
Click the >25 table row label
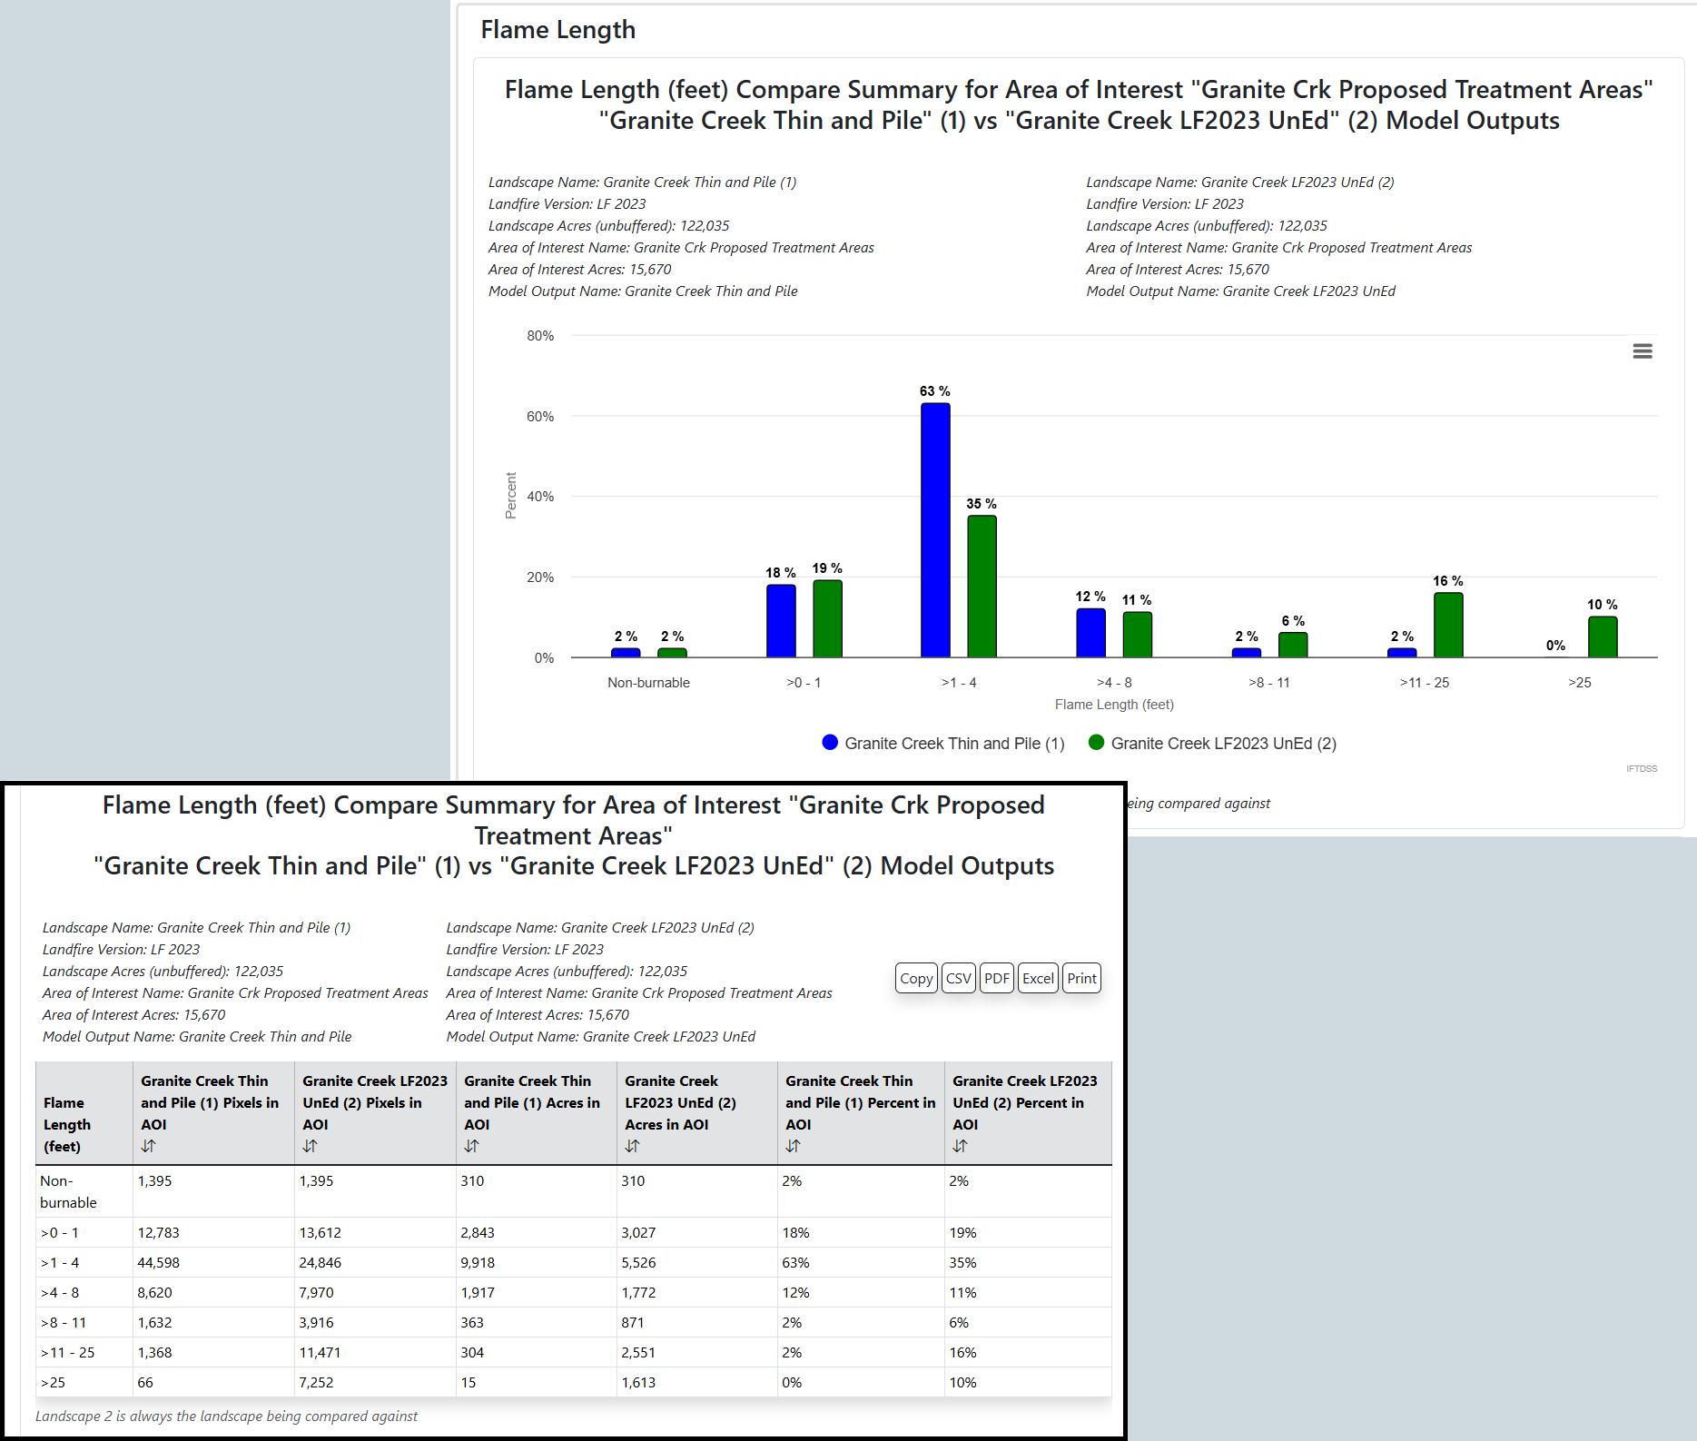coord(53,1382)
